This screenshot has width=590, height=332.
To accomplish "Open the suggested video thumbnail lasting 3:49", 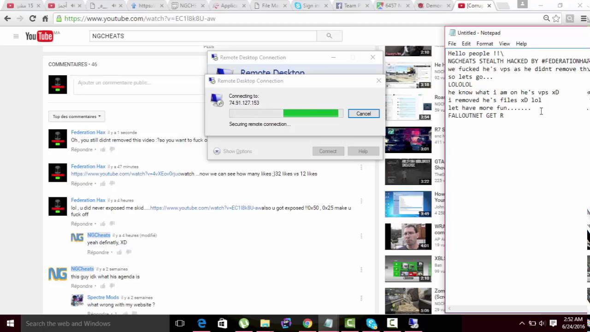I will pos(408,204).
